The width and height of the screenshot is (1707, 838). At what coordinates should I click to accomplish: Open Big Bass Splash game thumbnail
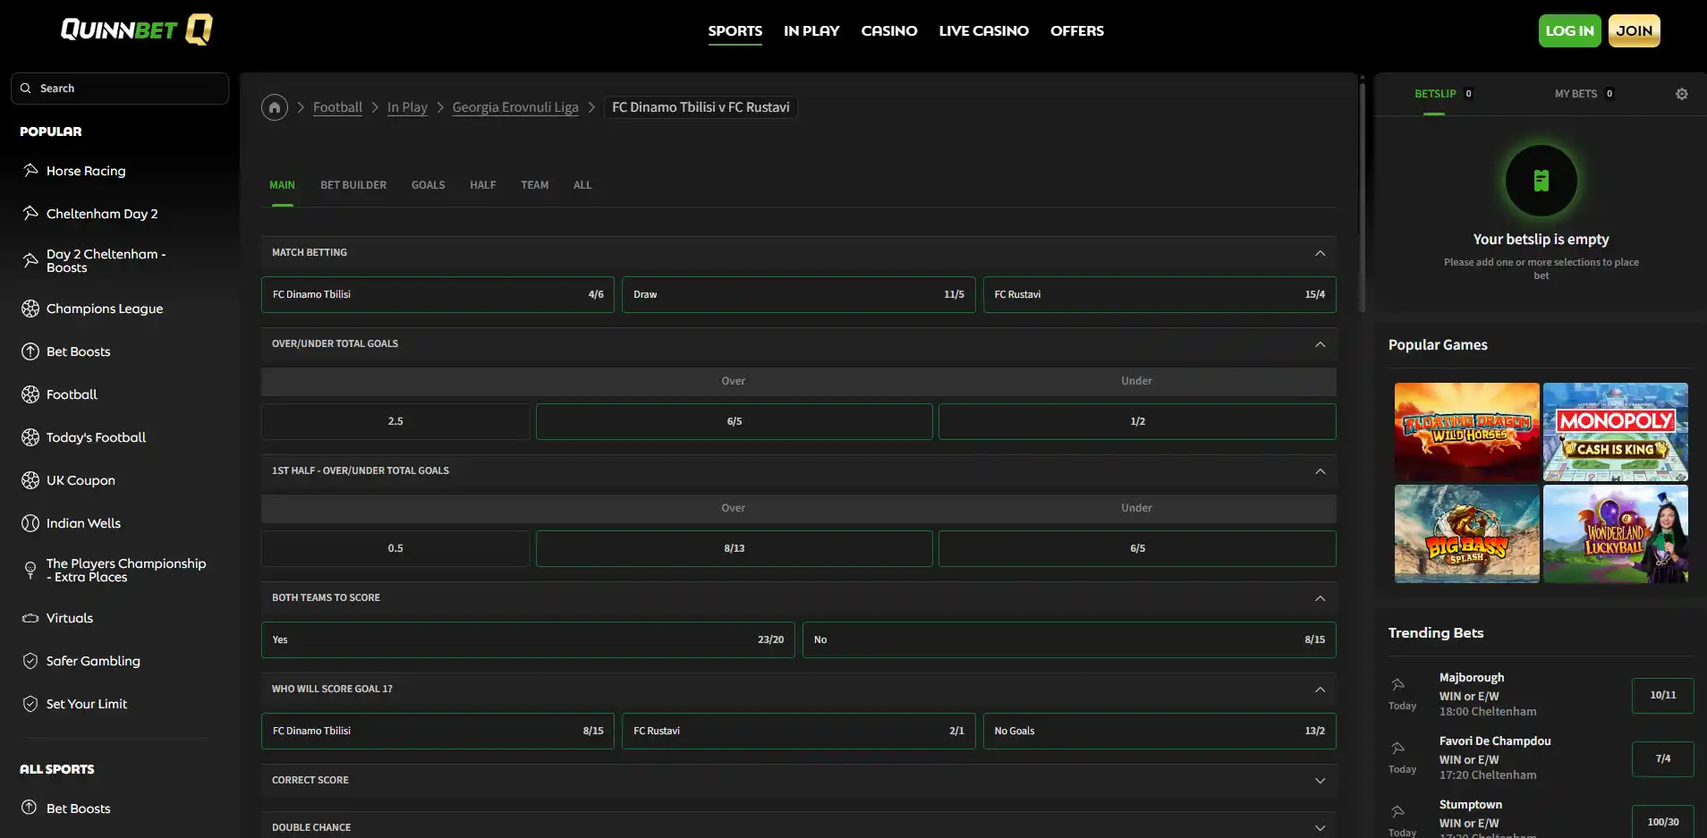point(1466,534)
